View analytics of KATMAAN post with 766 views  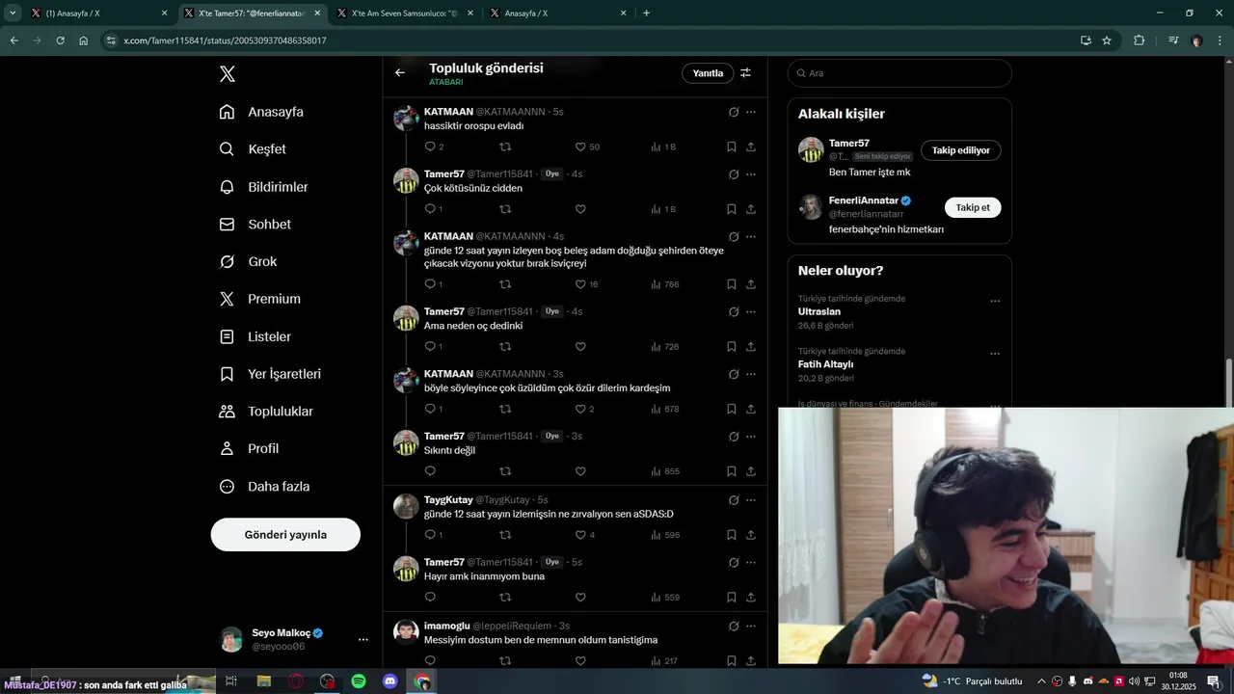(x=665, y=284)
